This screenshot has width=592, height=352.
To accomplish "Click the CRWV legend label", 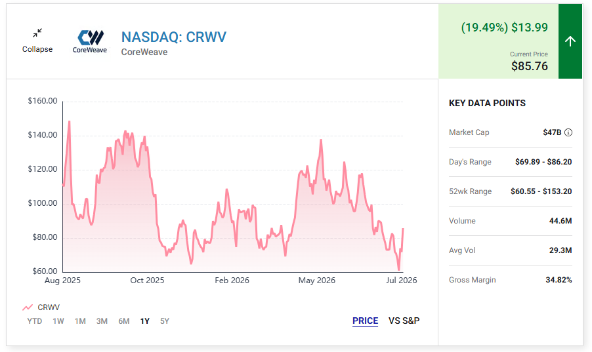I will coord(49,307).
